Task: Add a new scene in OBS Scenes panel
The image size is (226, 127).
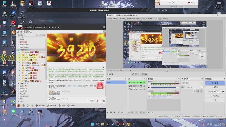Action: 108,112
